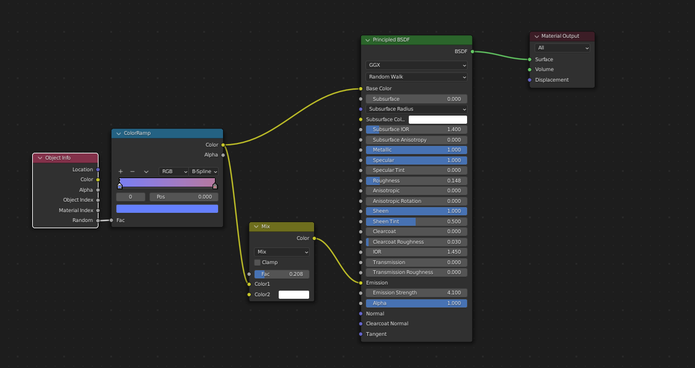This screenshot has width=695, height=368.
Task: Select the left color stop marker on gradient
Action: (x=120, y=186)
